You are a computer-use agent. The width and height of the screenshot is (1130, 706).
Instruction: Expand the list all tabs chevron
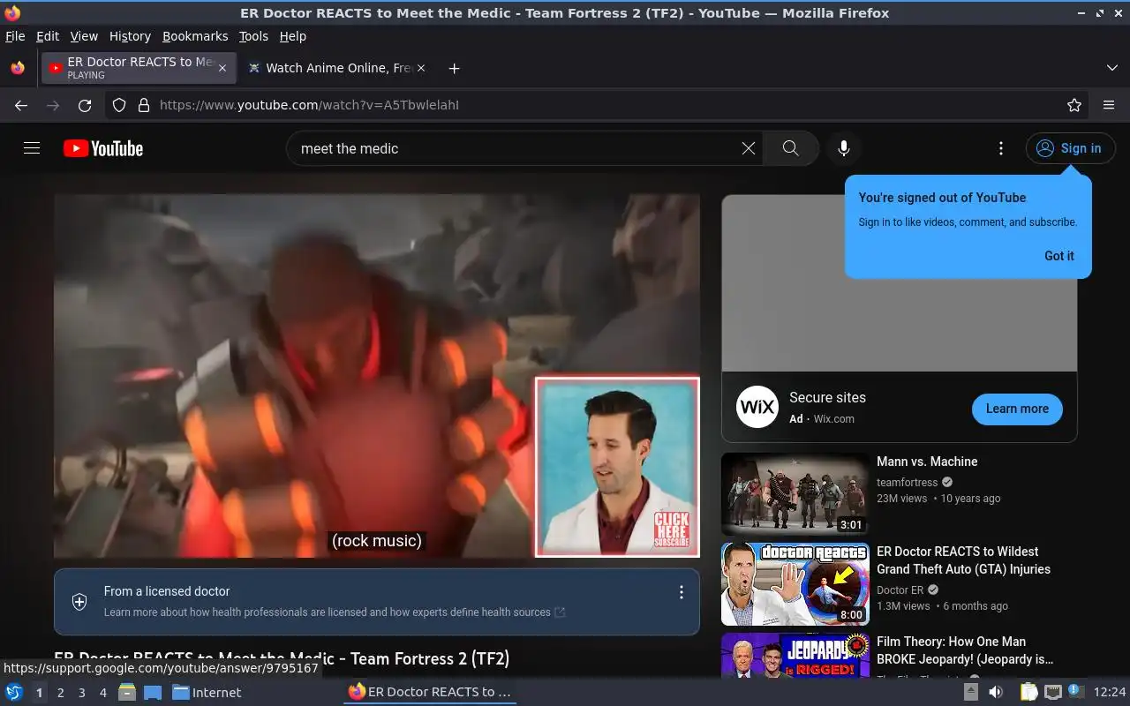click(1111, 68)
